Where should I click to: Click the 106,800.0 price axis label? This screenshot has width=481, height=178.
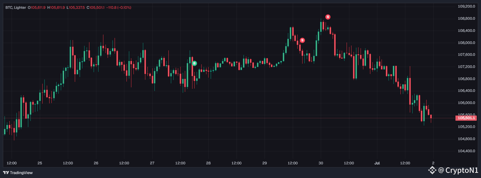tap(466, 79)
